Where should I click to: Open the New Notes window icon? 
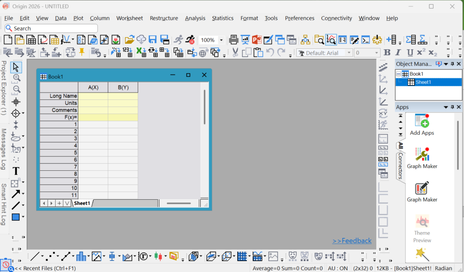[x=92, y=39]
